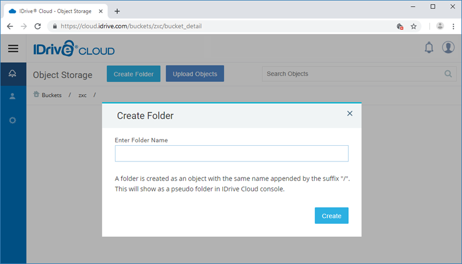The height and width of the screenshot is (264, 462).
Task: Close the Create Folder dialog
Action: pos(350,114)
